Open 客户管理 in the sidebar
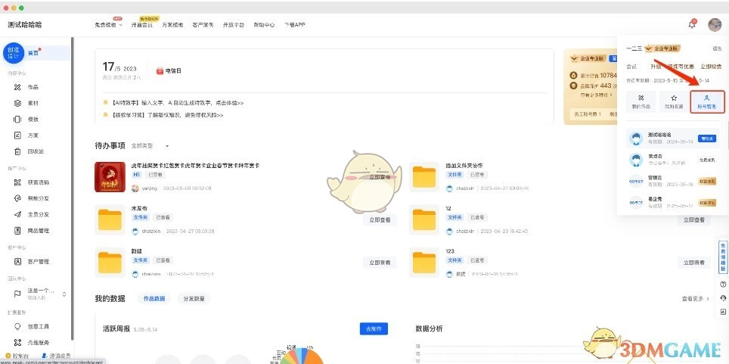Image resolution: width=729 pixels, height=364 pixels. tap(37, 262)
